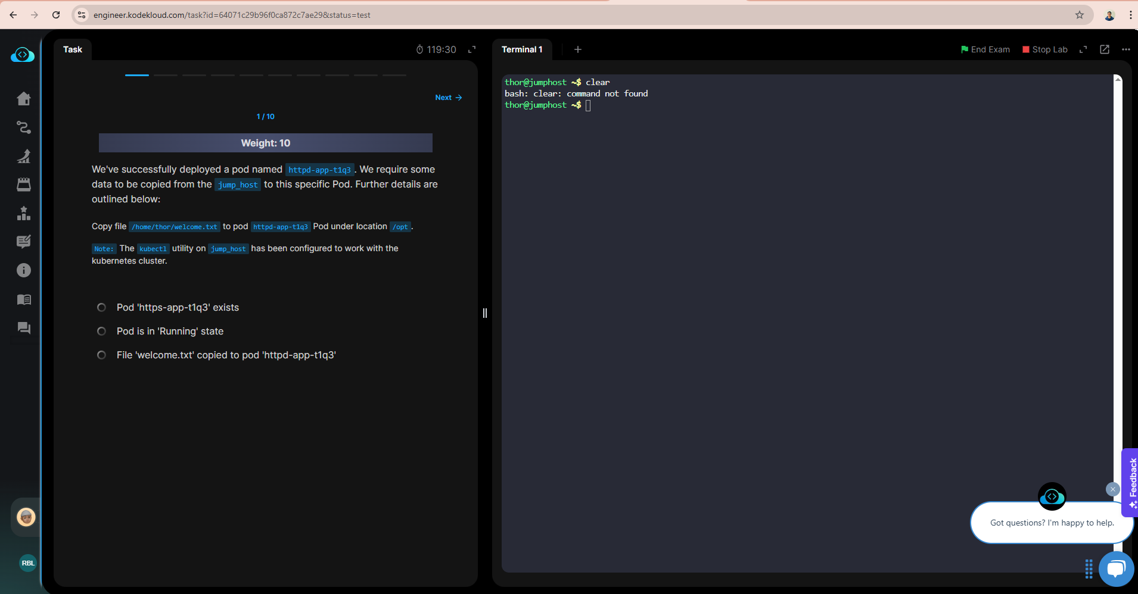Click the Home icon in left sidebar
This screenshot has width=1138, height=594.
tap(24, 99)
